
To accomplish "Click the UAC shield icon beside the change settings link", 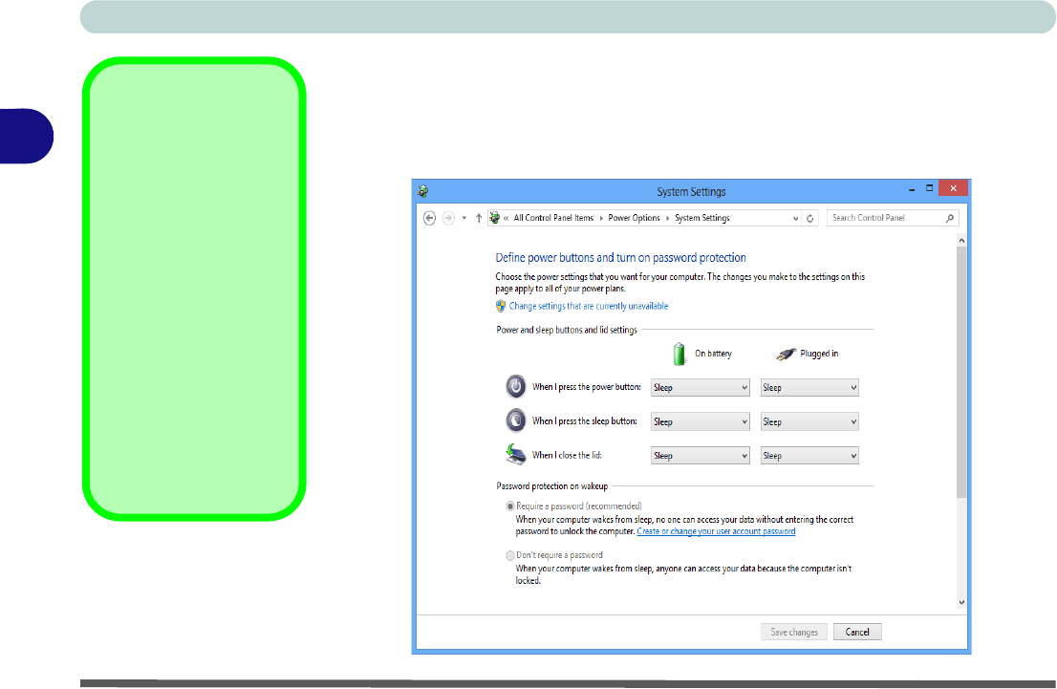I will pos(500,306).
